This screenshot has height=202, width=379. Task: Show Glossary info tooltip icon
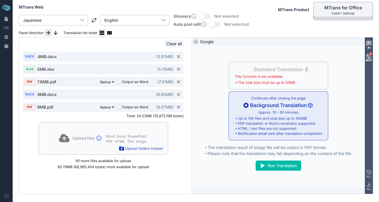(194, 16)
